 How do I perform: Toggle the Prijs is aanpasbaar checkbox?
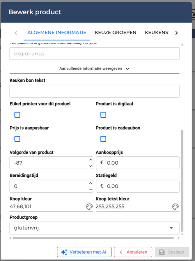click(x=17, y=139)
